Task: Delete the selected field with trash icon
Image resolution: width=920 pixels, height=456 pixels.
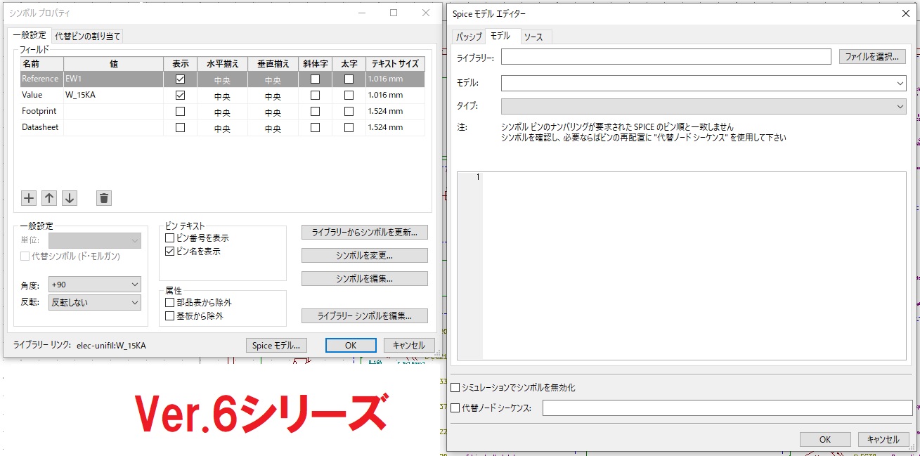Action: pos(104,197)
